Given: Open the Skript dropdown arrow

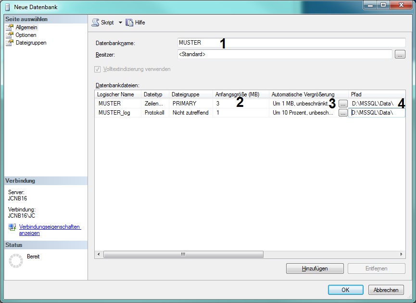Looking at the screenshot, I should pos(120,23).
